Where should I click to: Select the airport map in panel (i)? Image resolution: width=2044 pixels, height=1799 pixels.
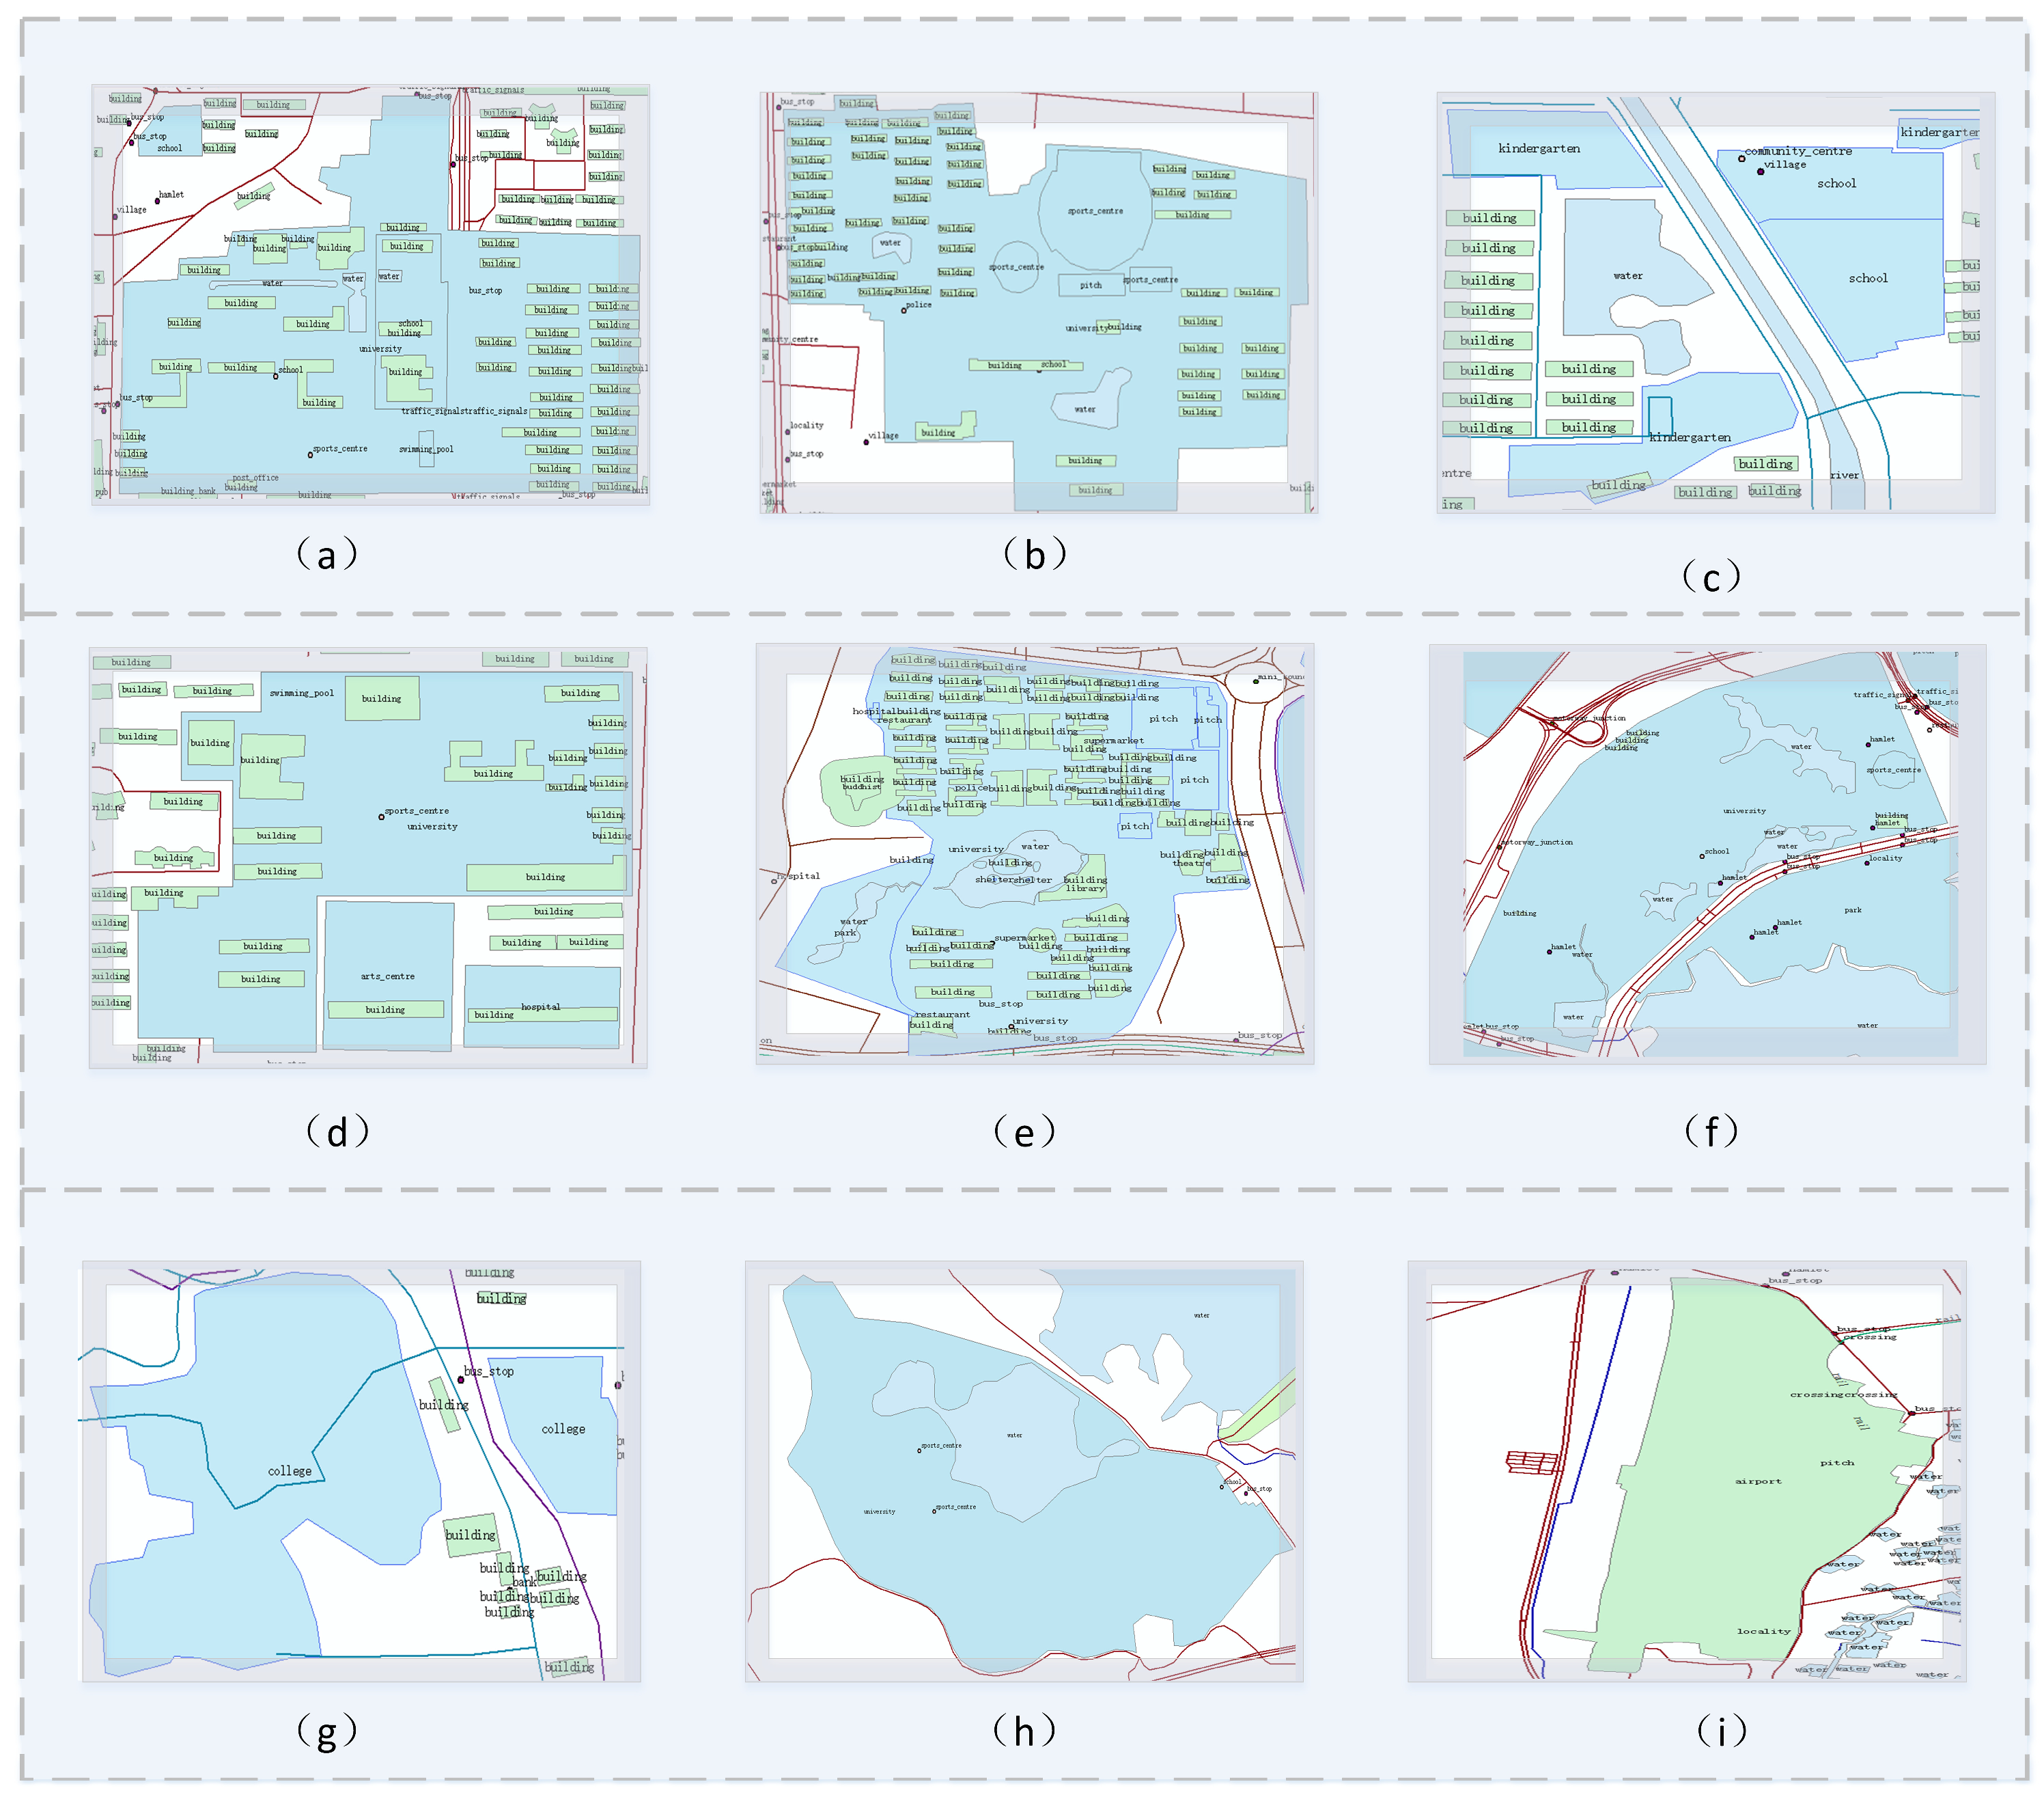click(x=1686, y=1470)
